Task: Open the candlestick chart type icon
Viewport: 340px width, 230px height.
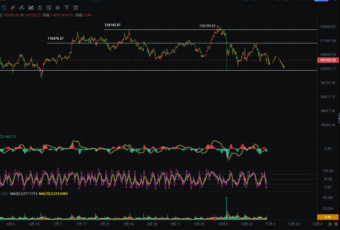Action: pyautogui.click(x=31, y=8)
